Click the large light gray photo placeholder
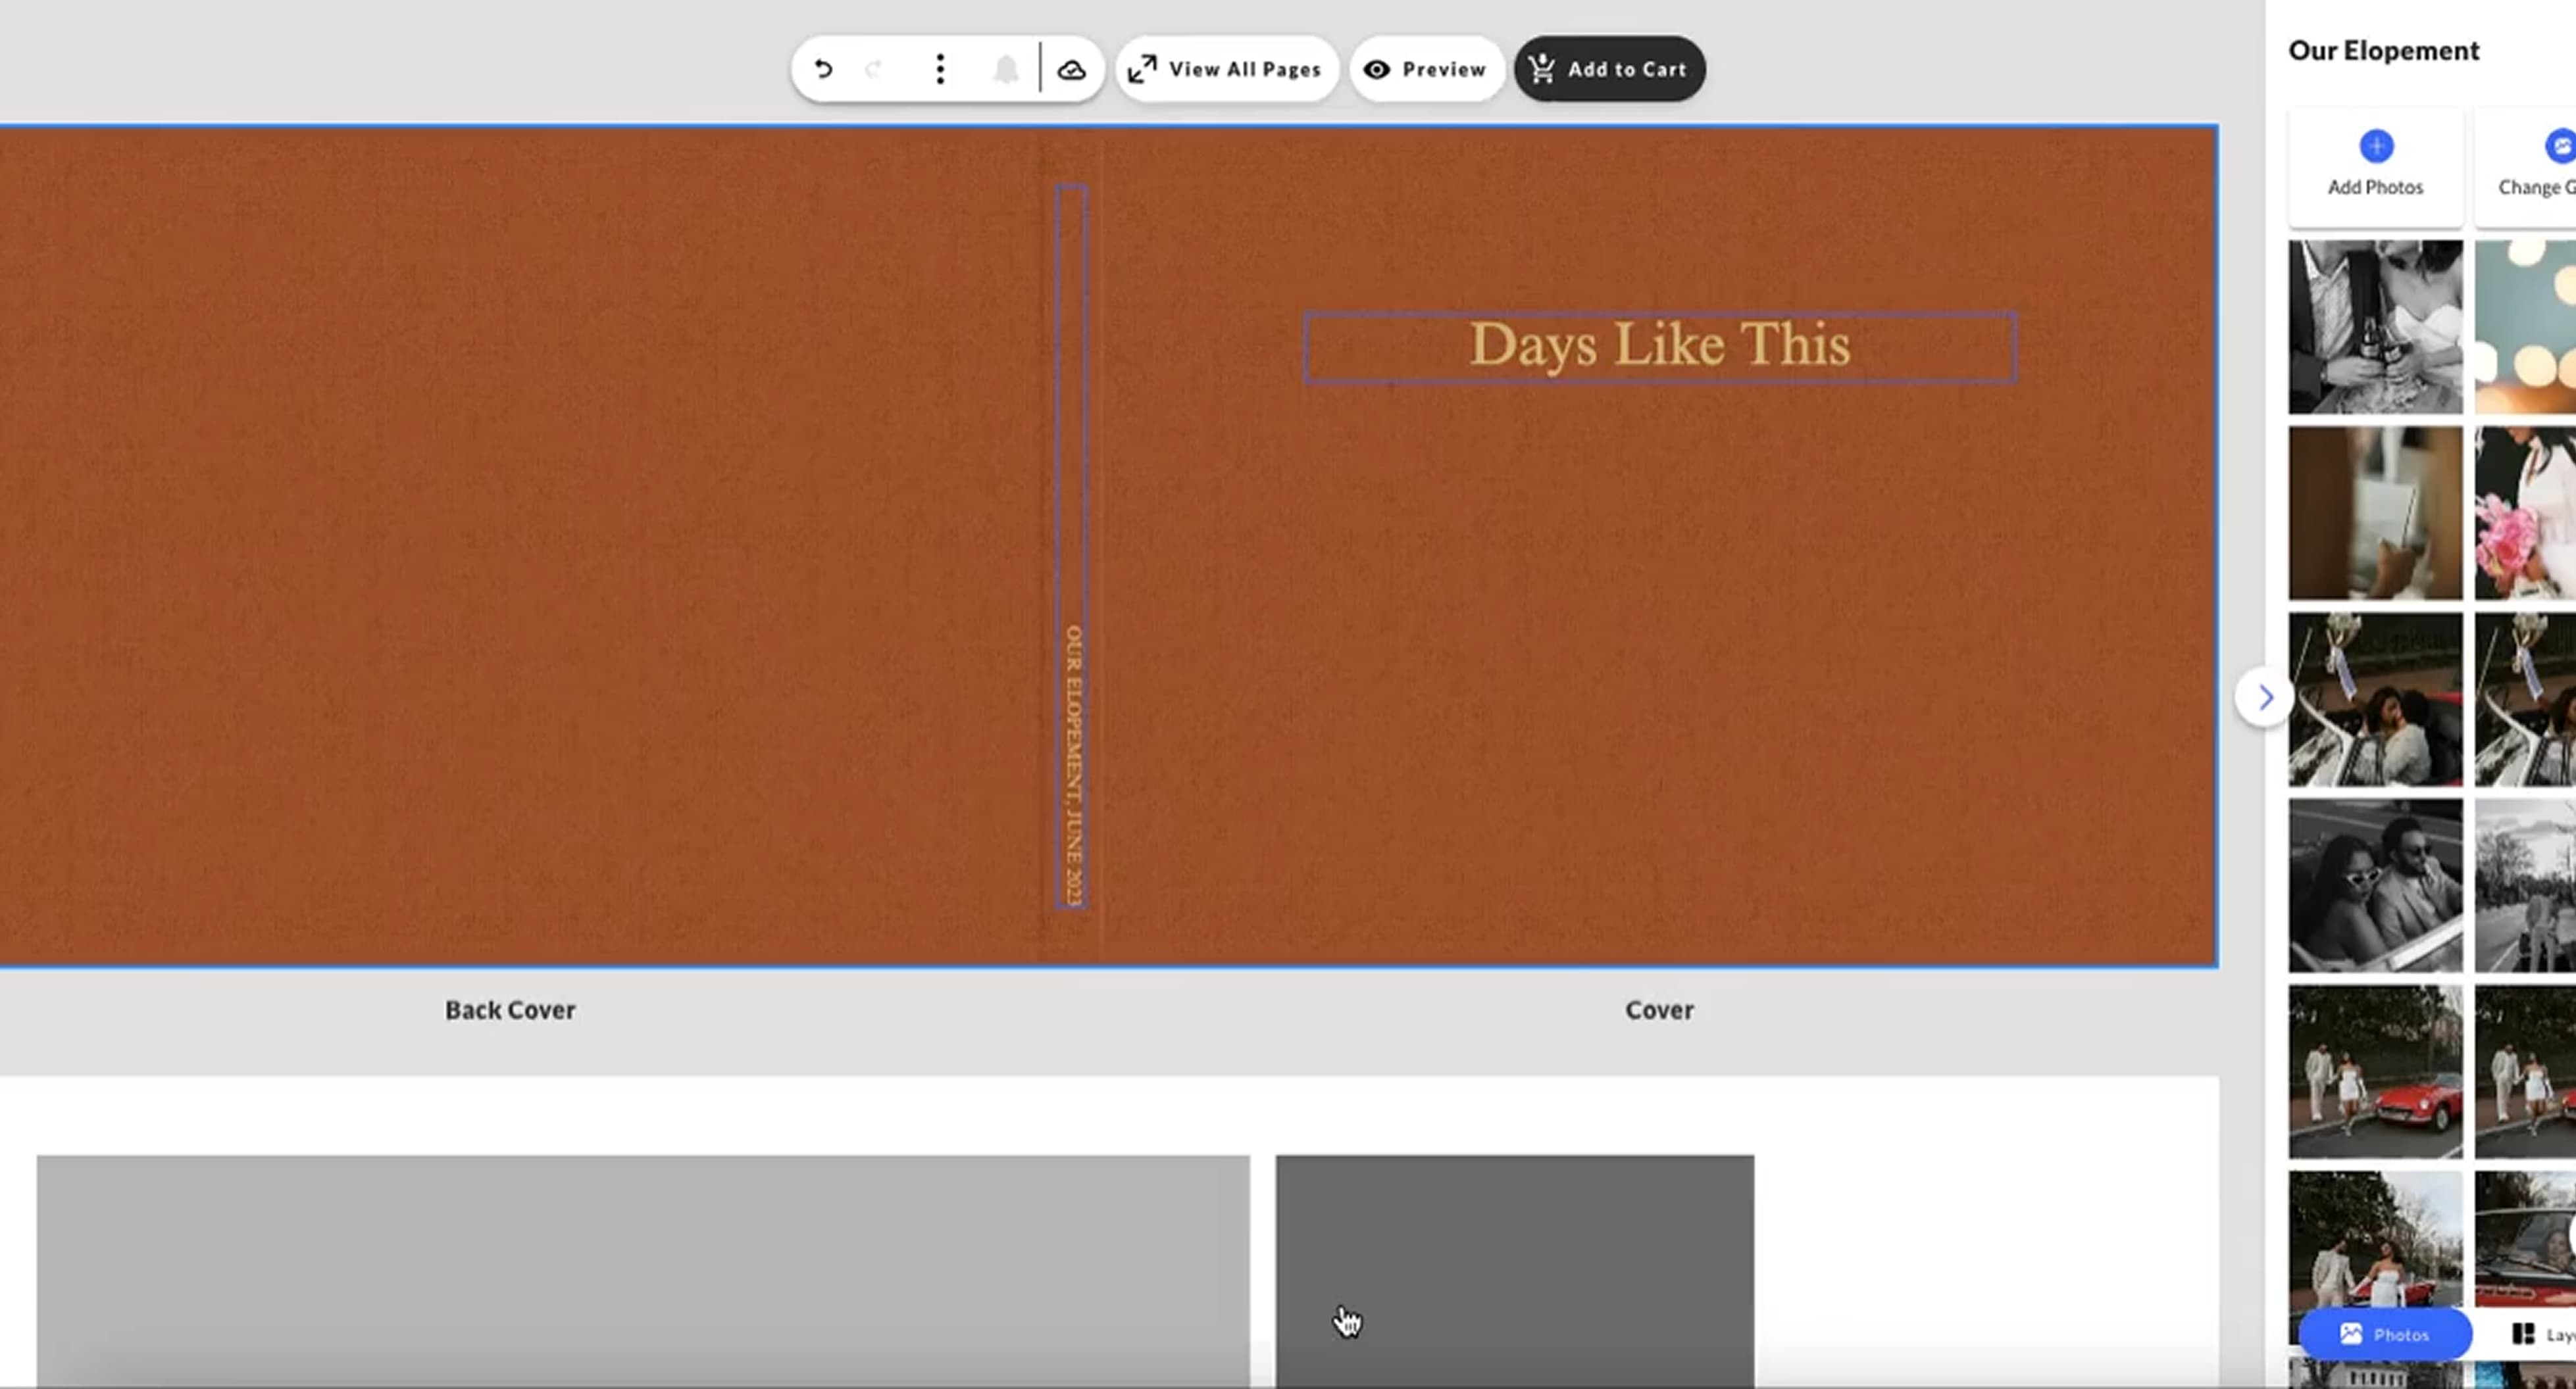Viewport: 2576px width, 1389px height. (643, 1269)
